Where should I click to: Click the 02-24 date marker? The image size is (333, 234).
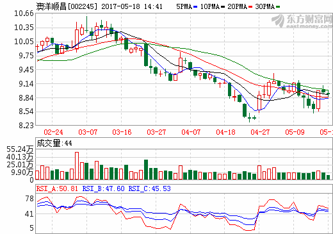53,132
